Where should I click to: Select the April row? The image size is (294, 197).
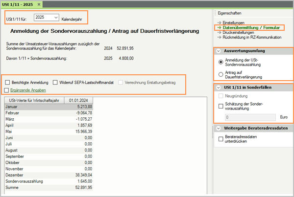pyautogui.click(x=49, y=125)
